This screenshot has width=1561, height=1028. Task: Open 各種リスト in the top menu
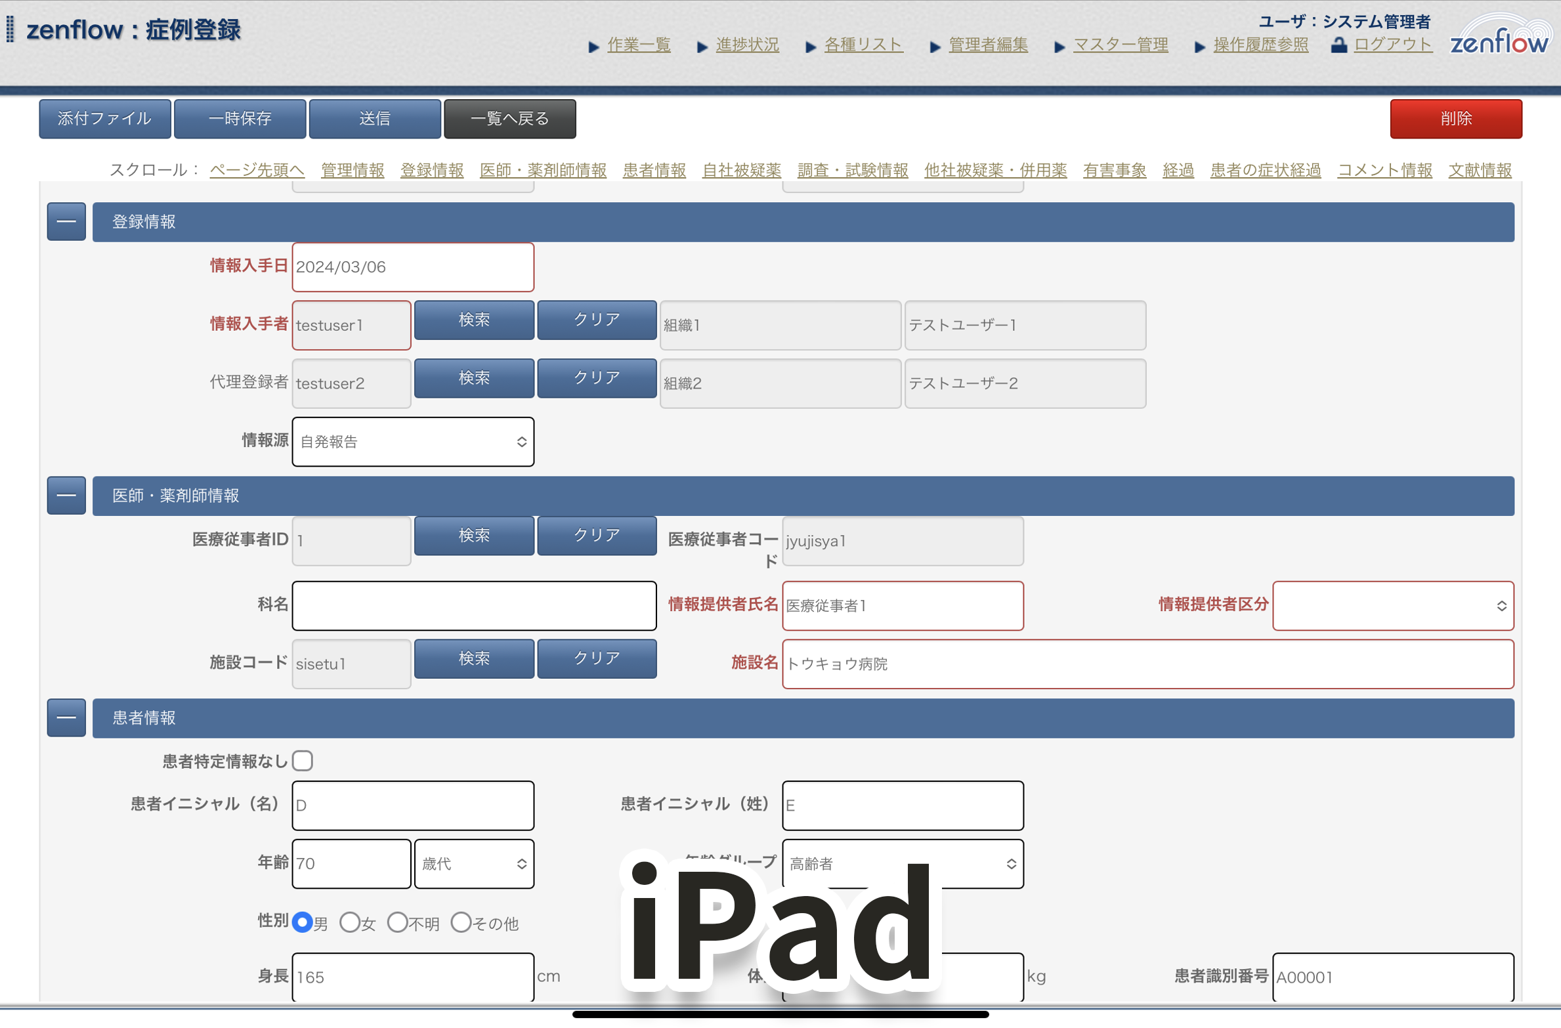pyautogui.click(x=863, y=45)
